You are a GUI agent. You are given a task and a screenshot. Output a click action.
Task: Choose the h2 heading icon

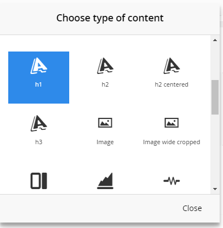point(105,66)
